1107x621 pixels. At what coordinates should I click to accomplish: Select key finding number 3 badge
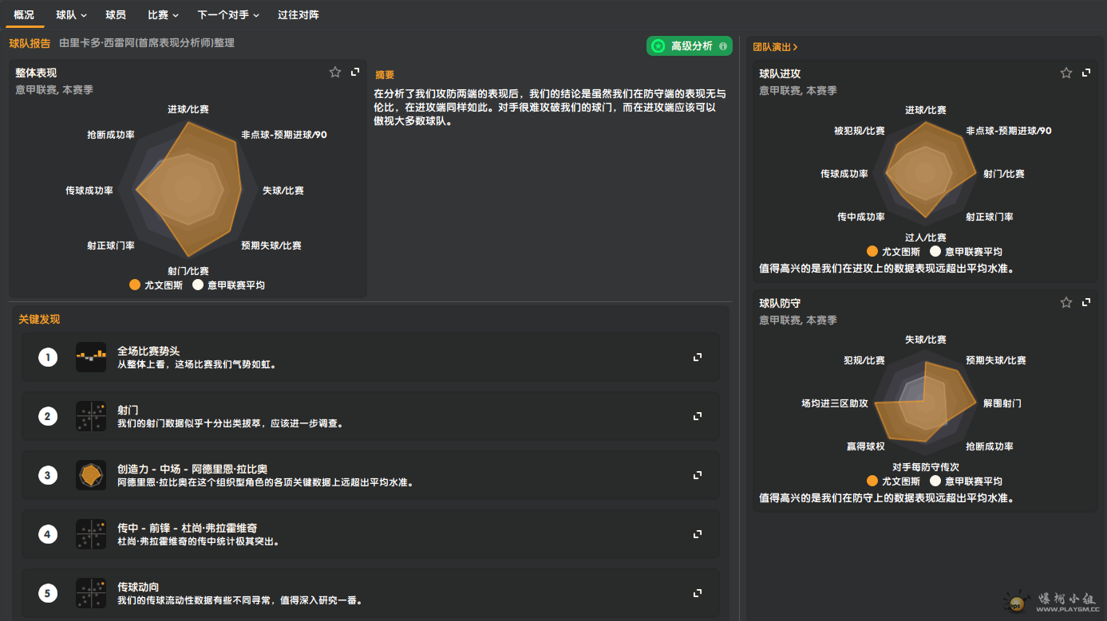(x=48, y=475)
